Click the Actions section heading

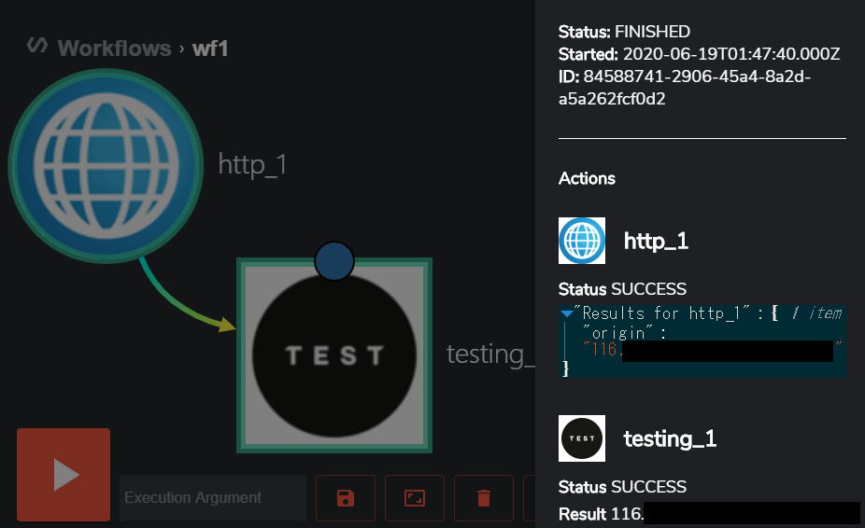click(x=587, y=178)
